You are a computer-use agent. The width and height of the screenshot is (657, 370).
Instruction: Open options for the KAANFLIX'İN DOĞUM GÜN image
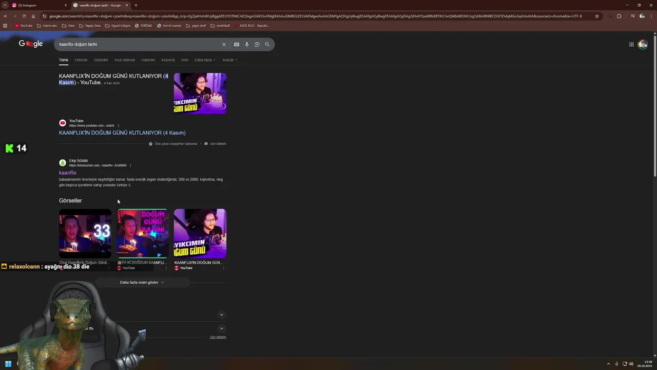[x=224, y=268]
